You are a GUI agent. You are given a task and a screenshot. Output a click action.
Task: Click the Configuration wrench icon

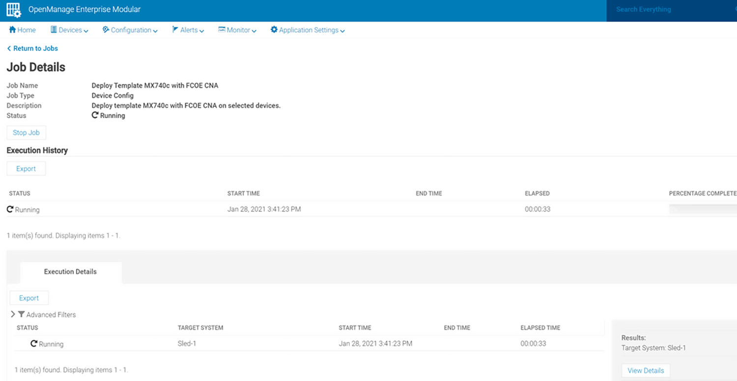click(105, 30)
